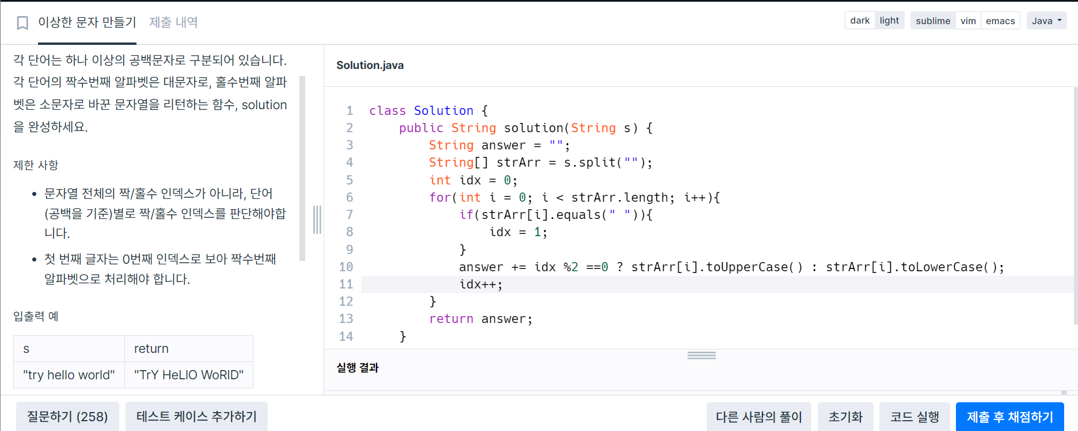Choose emacs keybinding mode
Viewport: 1078px width, 431px height.
1000,21
